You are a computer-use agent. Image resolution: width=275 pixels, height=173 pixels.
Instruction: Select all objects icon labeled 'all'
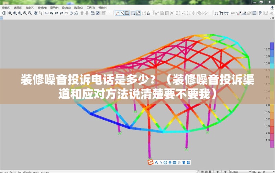tap(149, 13)
